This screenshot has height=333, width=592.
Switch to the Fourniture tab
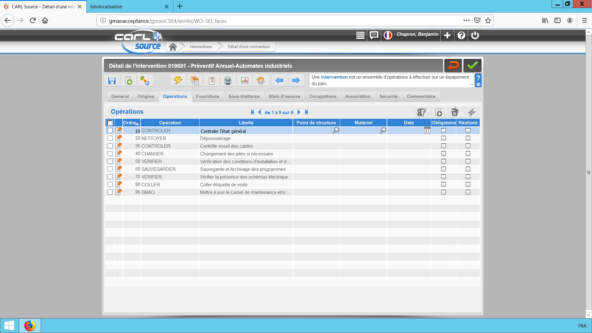coord(208,97)
